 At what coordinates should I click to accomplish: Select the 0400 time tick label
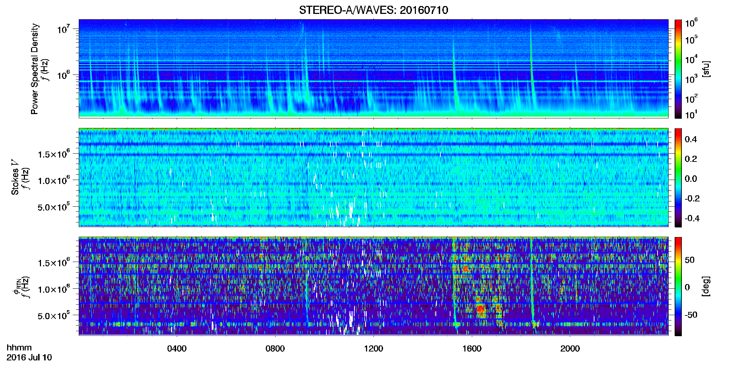click(177, 349)
